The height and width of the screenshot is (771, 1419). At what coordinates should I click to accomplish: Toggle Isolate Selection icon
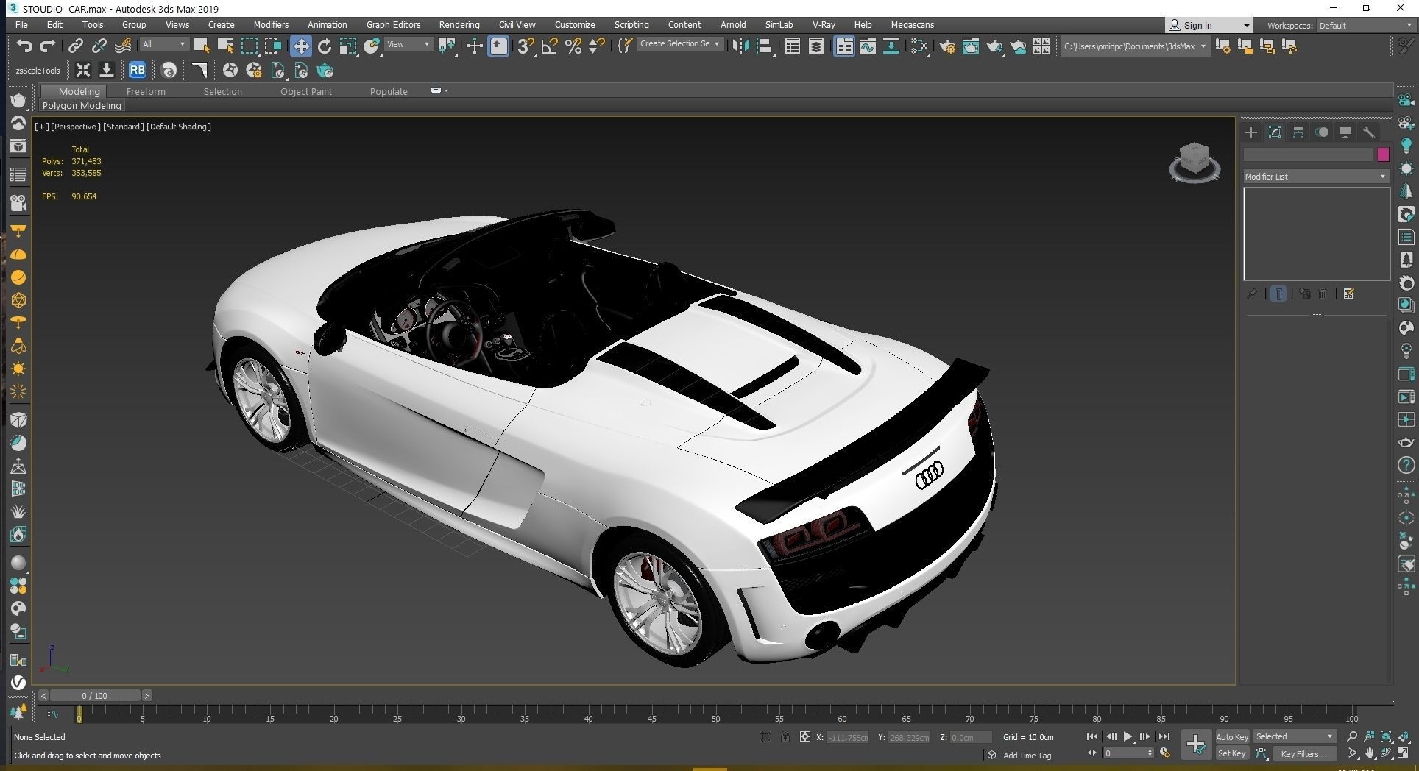pyautogui.click(x=765, y=736)
